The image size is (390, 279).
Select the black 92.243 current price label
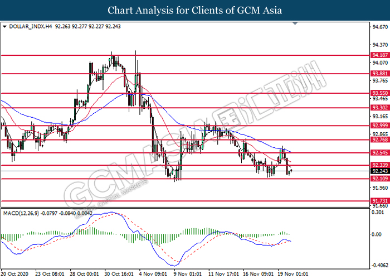(379, 171)
